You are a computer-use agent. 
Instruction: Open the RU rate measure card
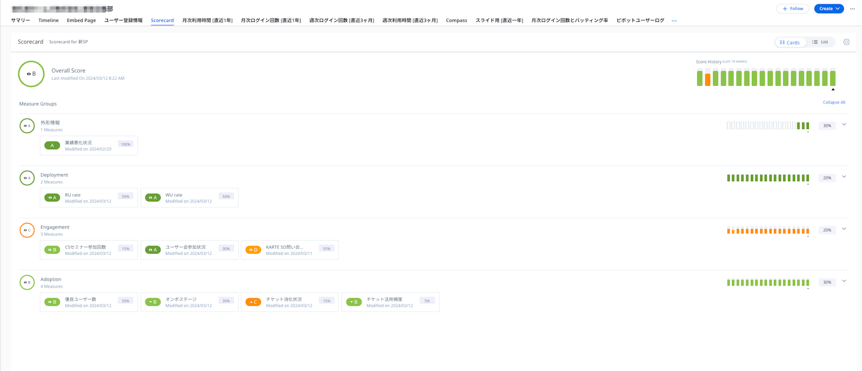(x=89, y=198)
